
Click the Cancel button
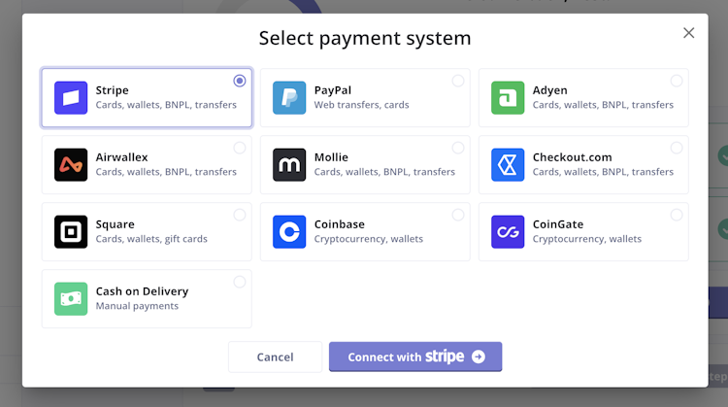(x=276, y=356)
